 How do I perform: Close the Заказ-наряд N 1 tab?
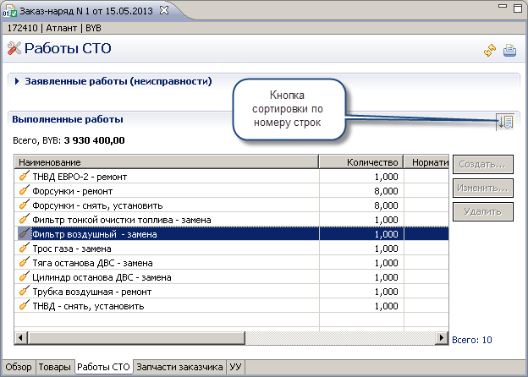[164, 11]
